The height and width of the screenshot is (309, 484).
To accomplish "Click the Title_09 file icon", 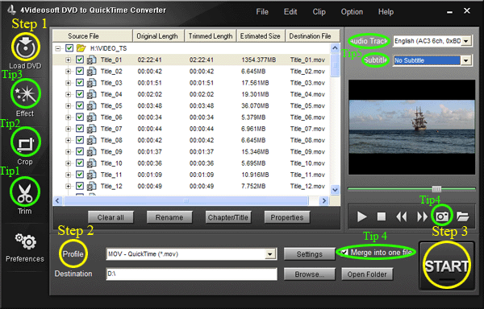I will point(92,151).
